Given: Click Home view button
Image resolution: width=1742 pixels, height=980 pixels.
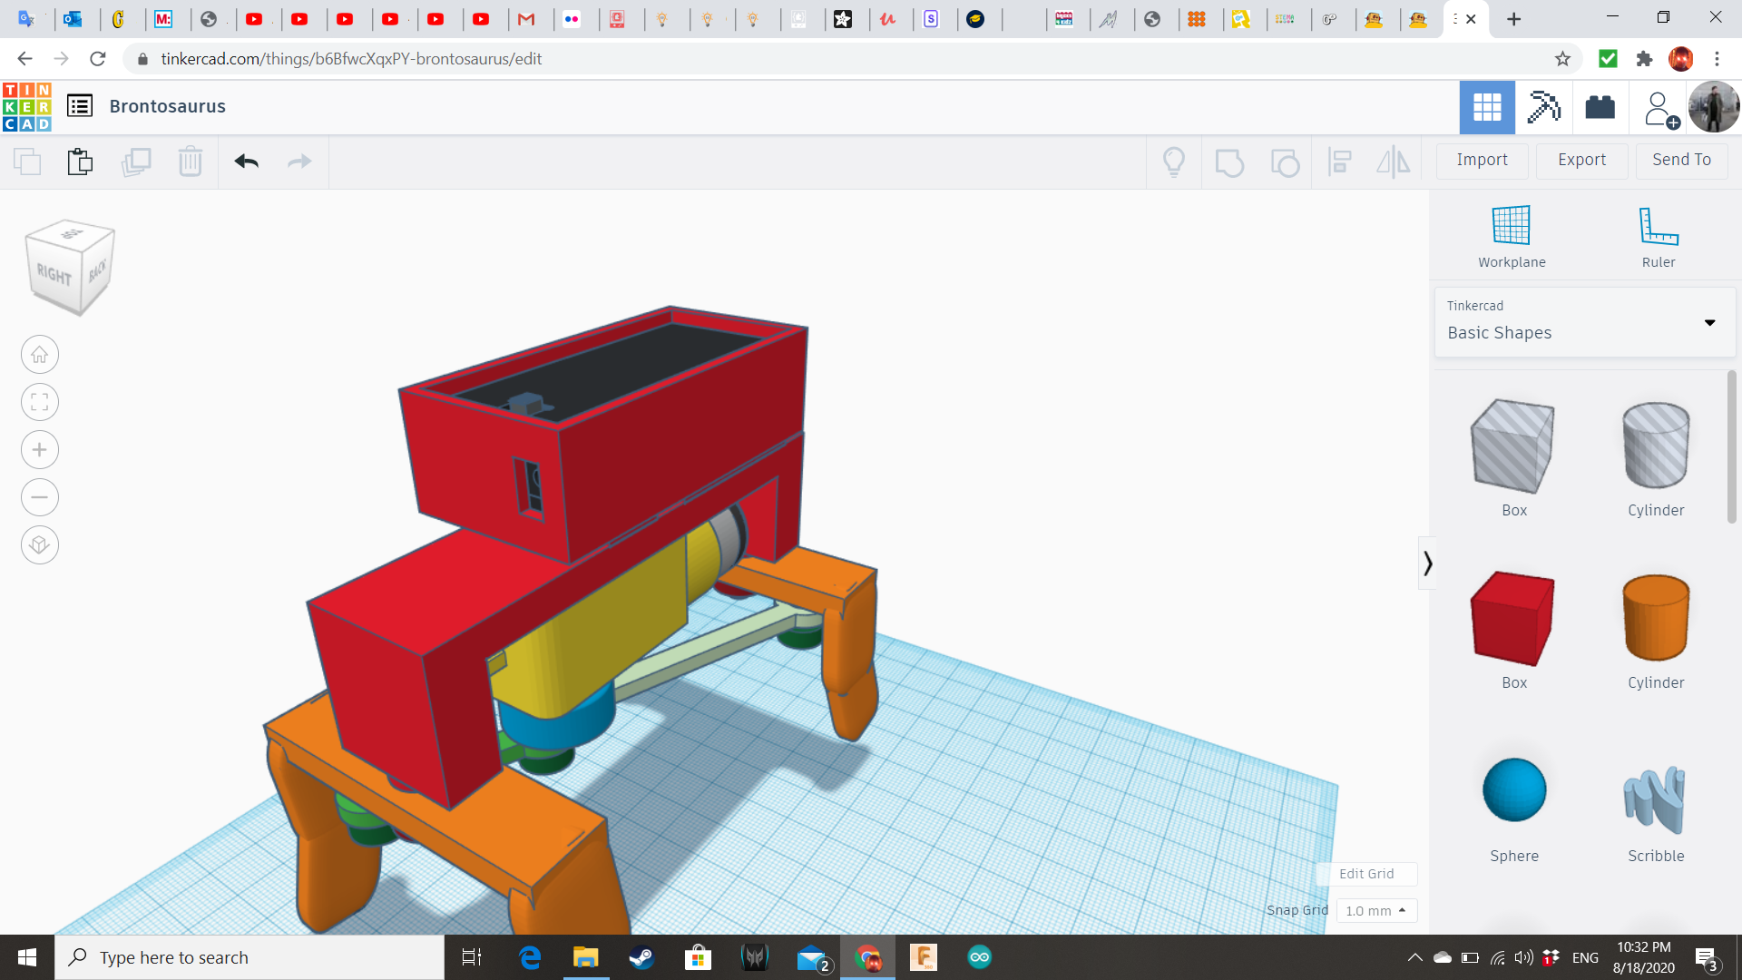Looking at the screenshot, I should pos(40,355).
